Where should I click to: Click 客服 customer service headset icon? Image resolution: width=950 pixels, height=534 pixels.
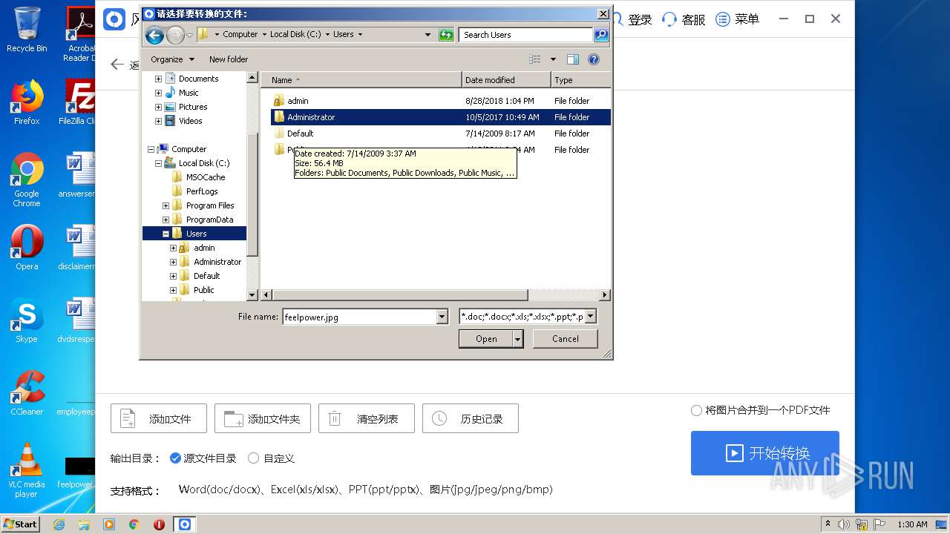[x=684, y=19]
